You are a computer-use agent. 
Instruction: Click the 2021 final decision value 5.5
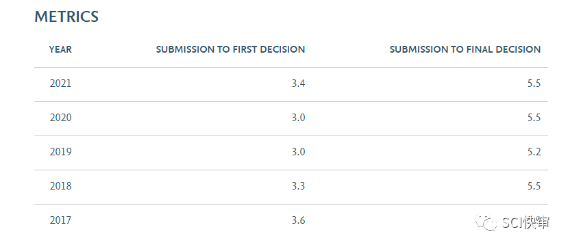tap(534, 83)
